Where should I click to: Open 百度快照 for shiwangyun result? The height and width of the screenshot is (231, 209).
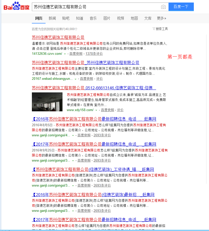click(87, 79)
